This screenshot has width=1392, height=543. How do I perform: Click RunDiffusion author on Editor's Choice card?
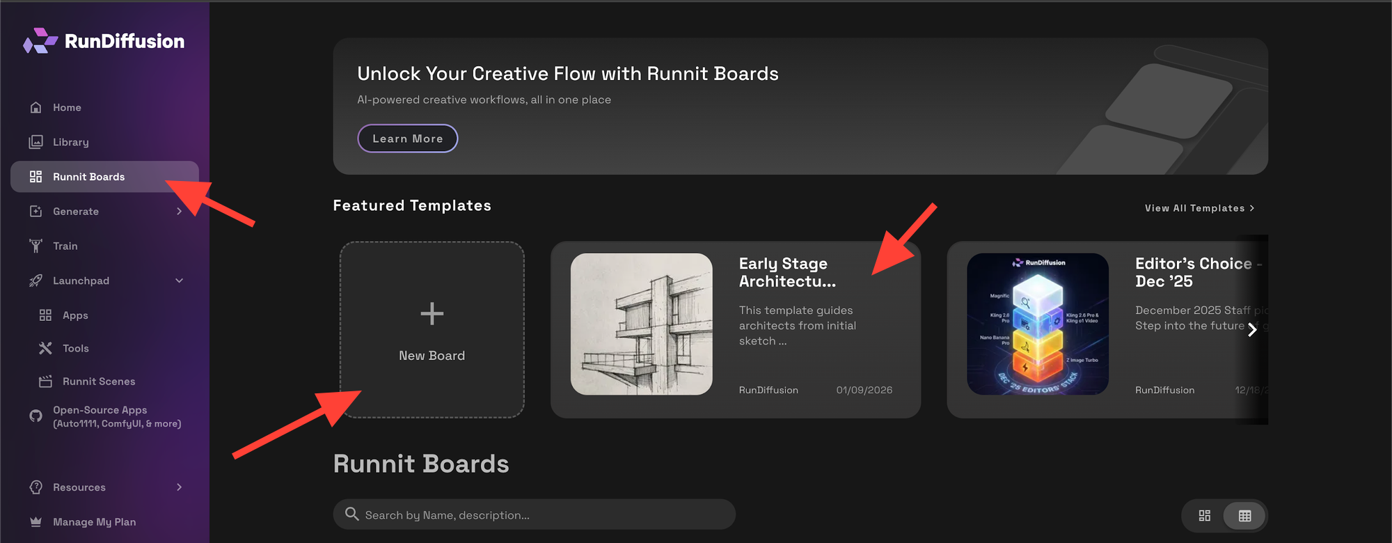click(1165, 390)
